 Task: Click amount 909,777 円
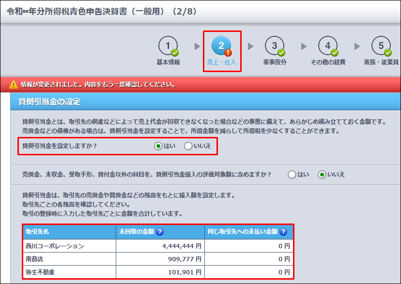pyautogui.click(x=185, y=259)
